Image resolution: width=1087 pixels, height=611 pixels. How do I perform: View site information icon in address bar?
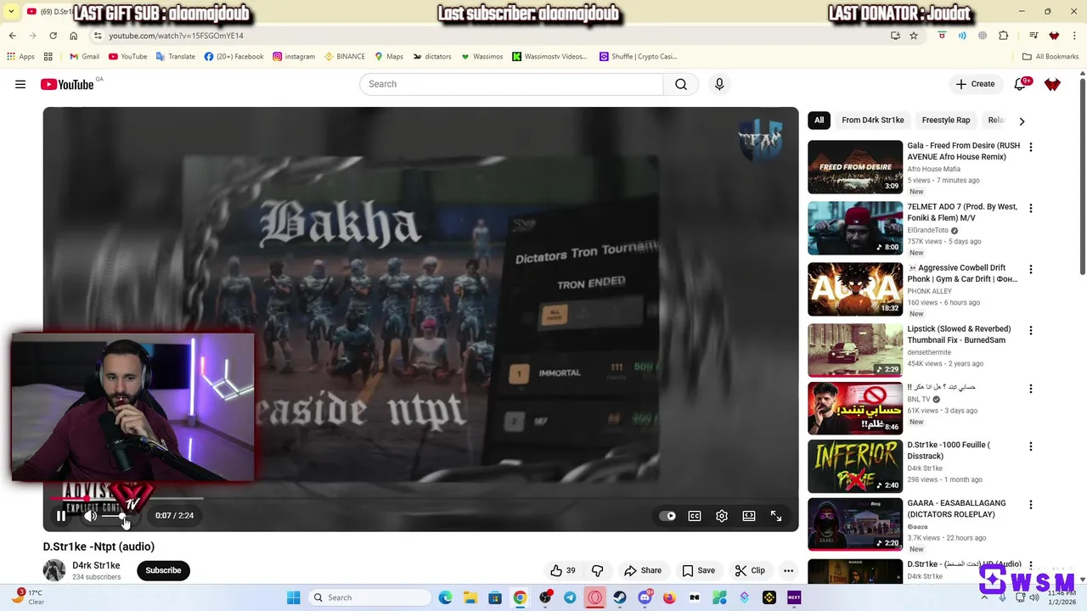[x=98, y=36]
